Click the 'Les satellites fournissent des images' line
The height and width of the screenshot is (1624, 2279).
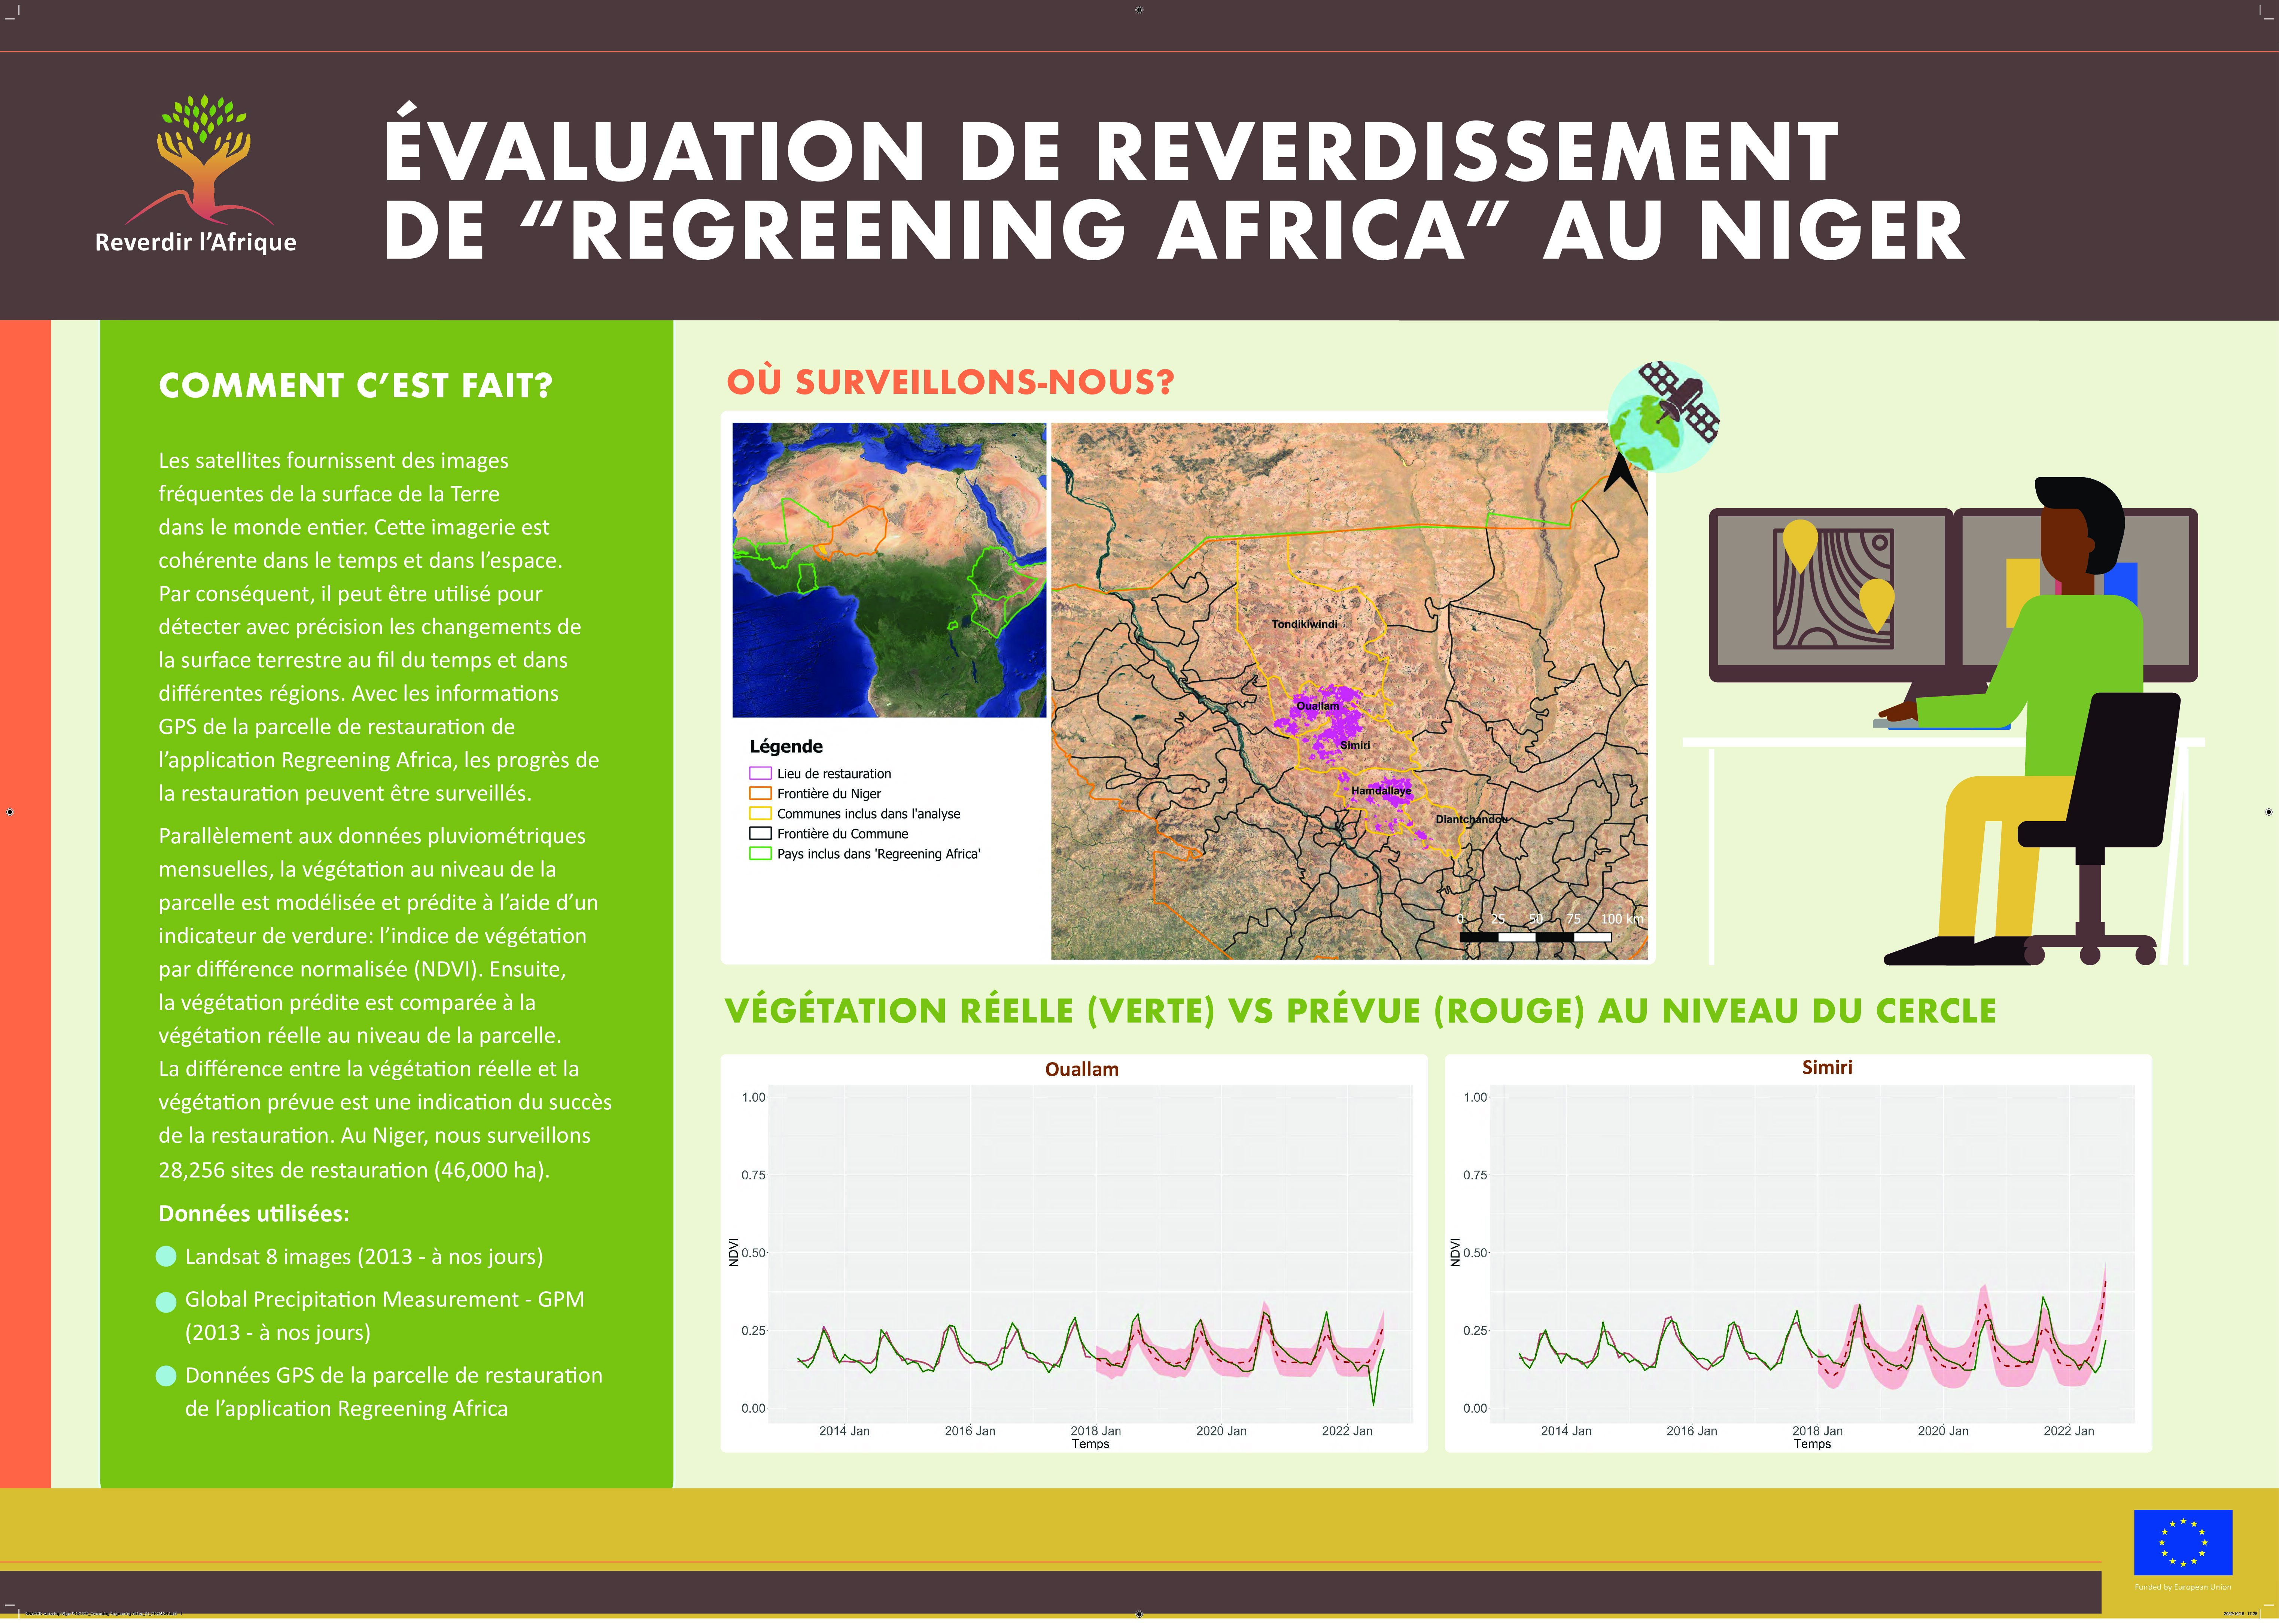point(333,461)
